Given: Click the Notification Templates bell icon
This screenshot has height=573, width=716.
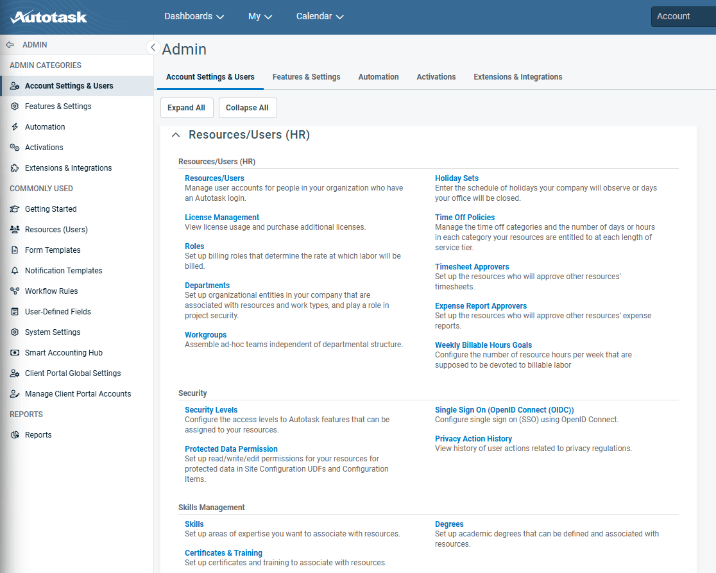Looking at the screenshot, I should pyautogui.click(x=15, y=271).
